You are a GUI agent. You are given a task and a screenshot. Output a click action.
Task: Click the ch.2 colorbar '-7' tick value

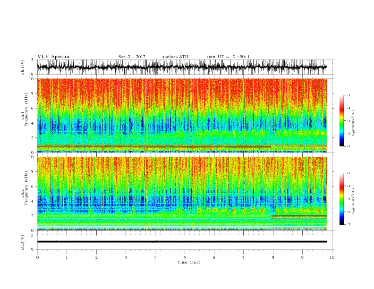(x=348, y=224)
